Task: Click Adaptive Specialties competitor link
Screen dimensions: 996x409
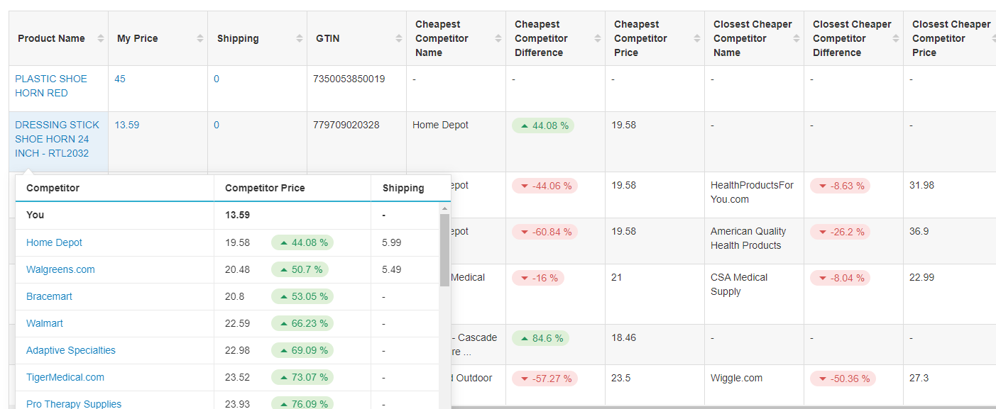Action: pos(71,350)
